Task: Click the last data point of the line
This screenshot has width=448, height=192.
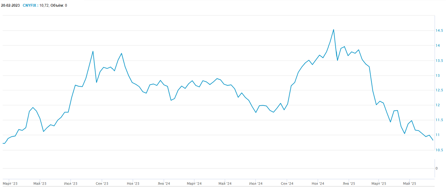Action: tap(433, 140)
